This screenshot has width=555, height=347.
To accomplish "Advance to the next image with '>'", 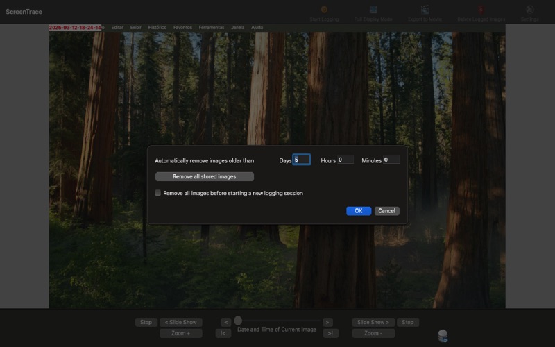I will pos(327,322).
